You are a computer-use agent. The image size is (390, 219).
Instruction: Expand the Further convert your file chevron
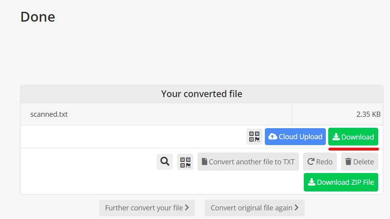click(x=187, y=208)
